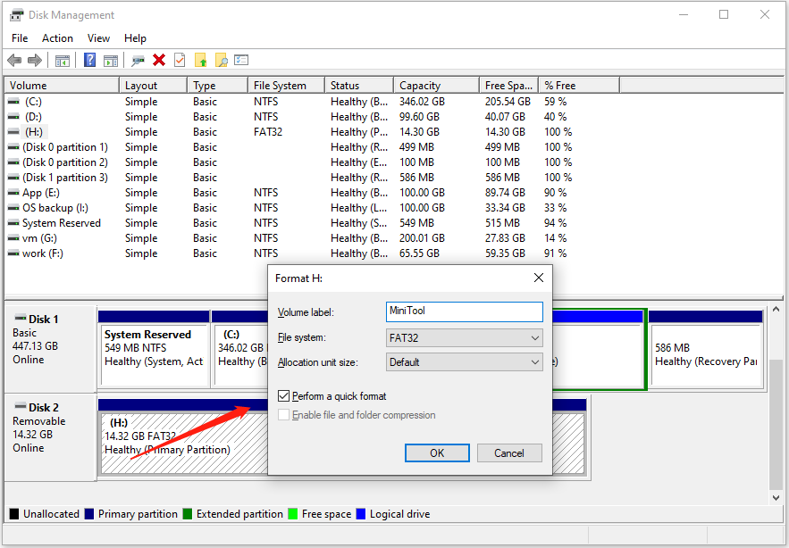Screen dimensions: 789x548
Task: Expand the Allocation unit size dropdown
Action: pos(464,362)
